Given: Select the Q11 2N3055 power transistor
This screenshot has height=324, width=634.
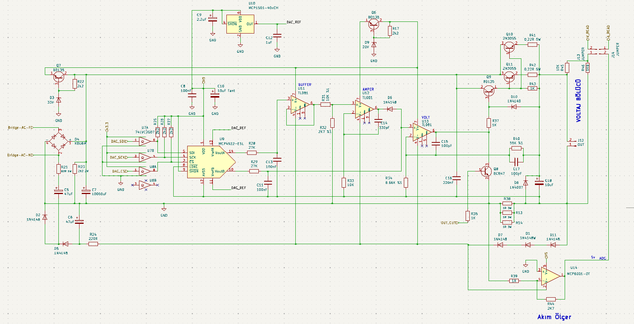Looking at the screenshot, I should coord(509,77).
